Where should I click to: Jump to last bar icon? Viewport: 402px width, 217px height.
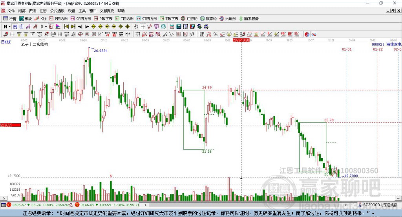(73, 27)
